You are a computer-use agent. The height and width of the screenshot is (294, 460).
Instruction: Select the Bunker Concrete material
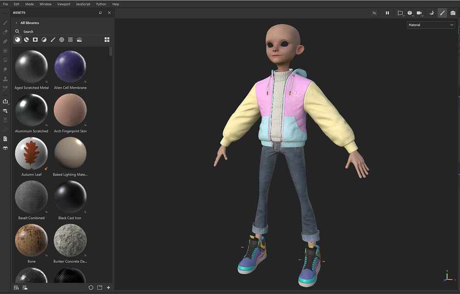[x=70, y=240]
